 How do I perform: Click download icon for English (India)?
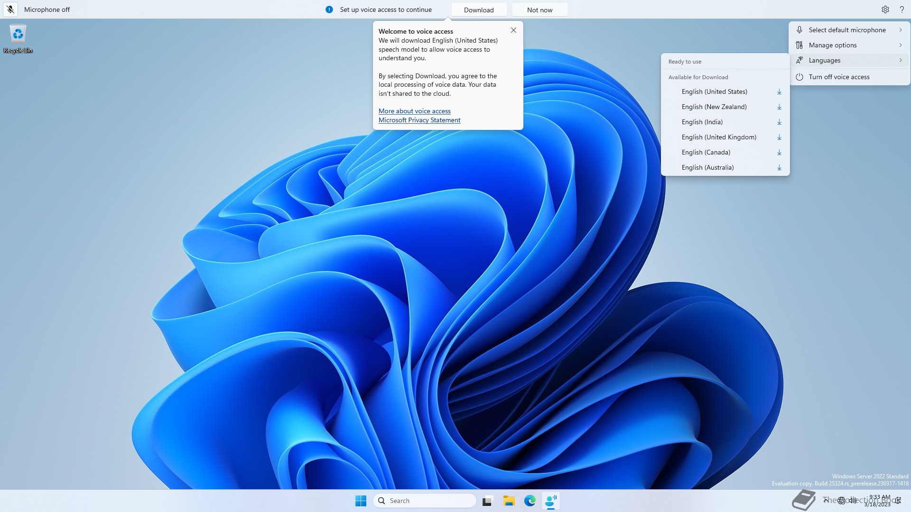[779, 122]
